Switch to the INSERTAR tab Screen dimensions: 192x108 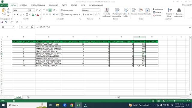click(23, 5)
